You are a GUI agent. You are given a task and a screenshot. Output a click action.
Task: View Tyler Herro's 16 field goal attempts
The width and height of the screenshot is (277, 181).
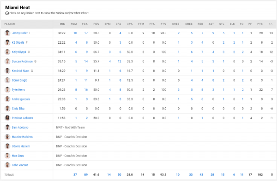pyautogui.click(x=86, y=89)
